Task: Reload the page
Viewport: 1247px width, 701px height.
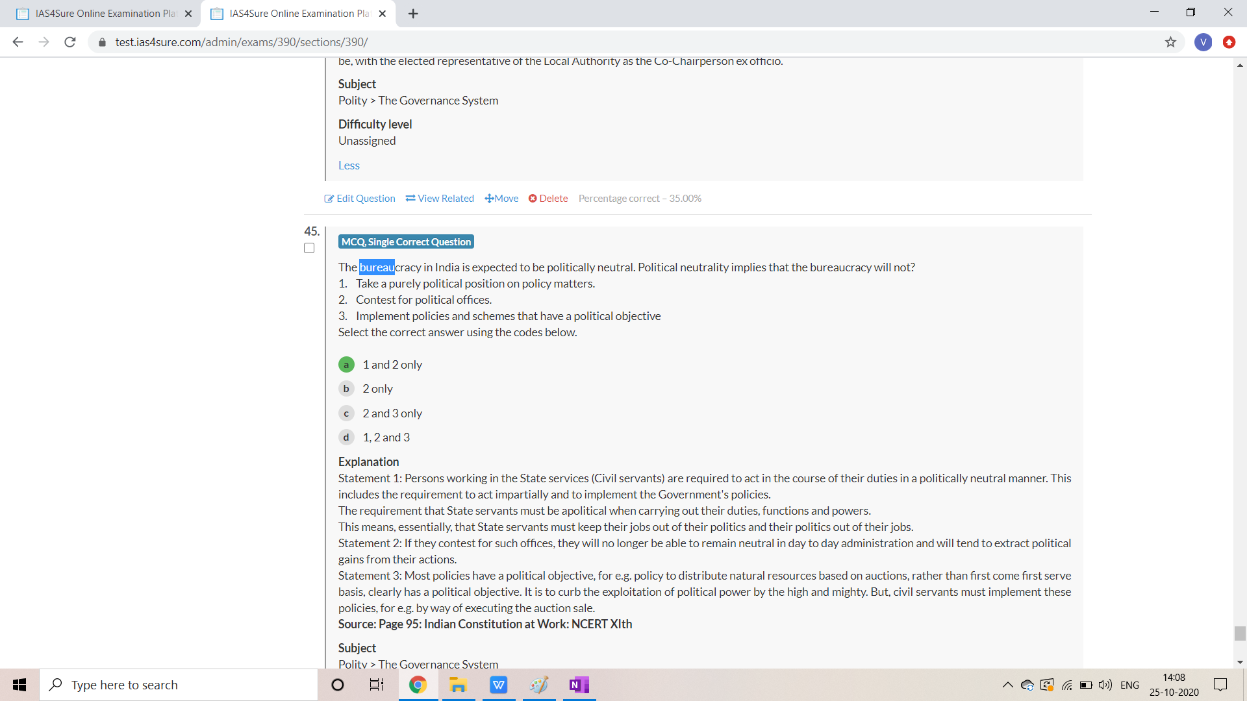Action: pyautogui.click(x=70, y=42)
